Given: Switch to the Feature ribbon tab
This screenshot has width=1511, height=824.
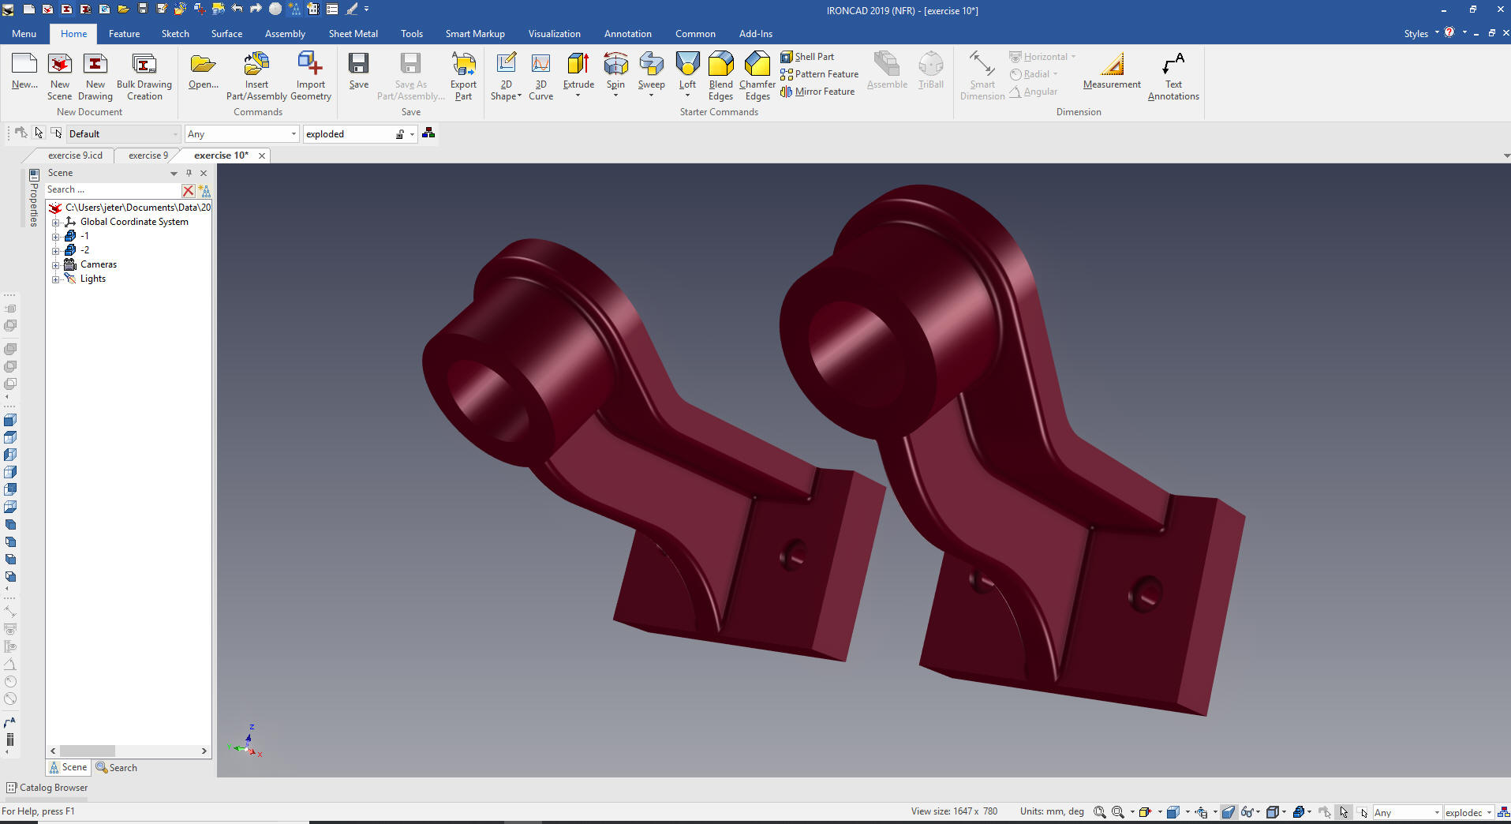Looking at the screenshot, I should point(124,33).
